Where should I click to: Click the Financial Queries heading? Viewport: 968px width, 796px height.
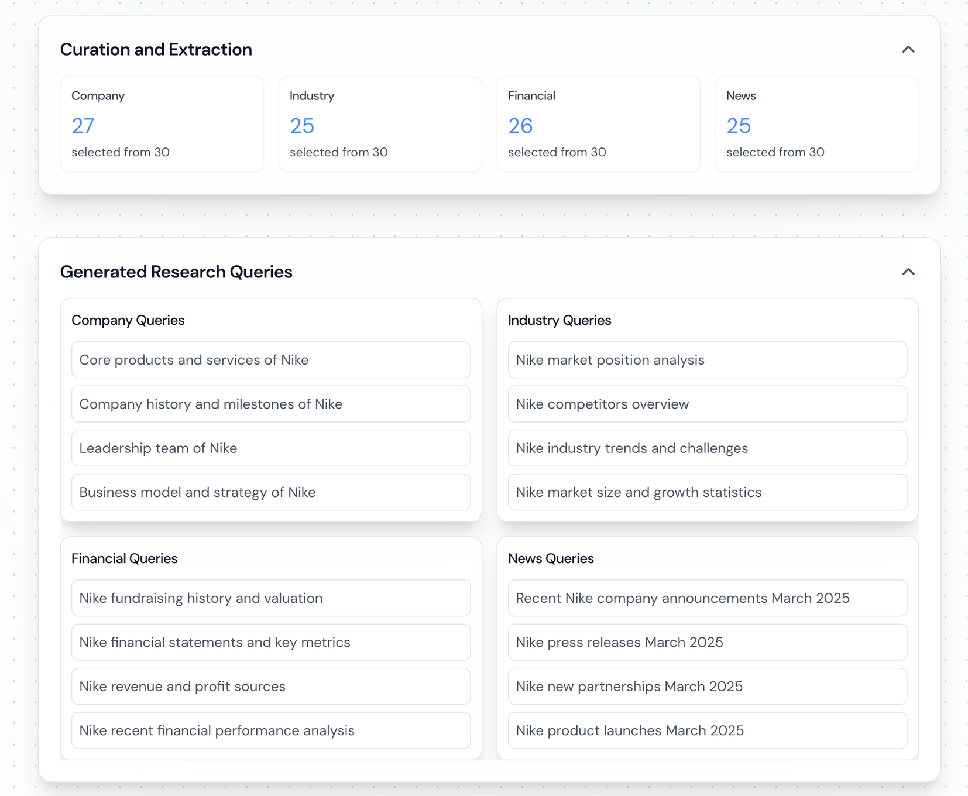[124, 559]
